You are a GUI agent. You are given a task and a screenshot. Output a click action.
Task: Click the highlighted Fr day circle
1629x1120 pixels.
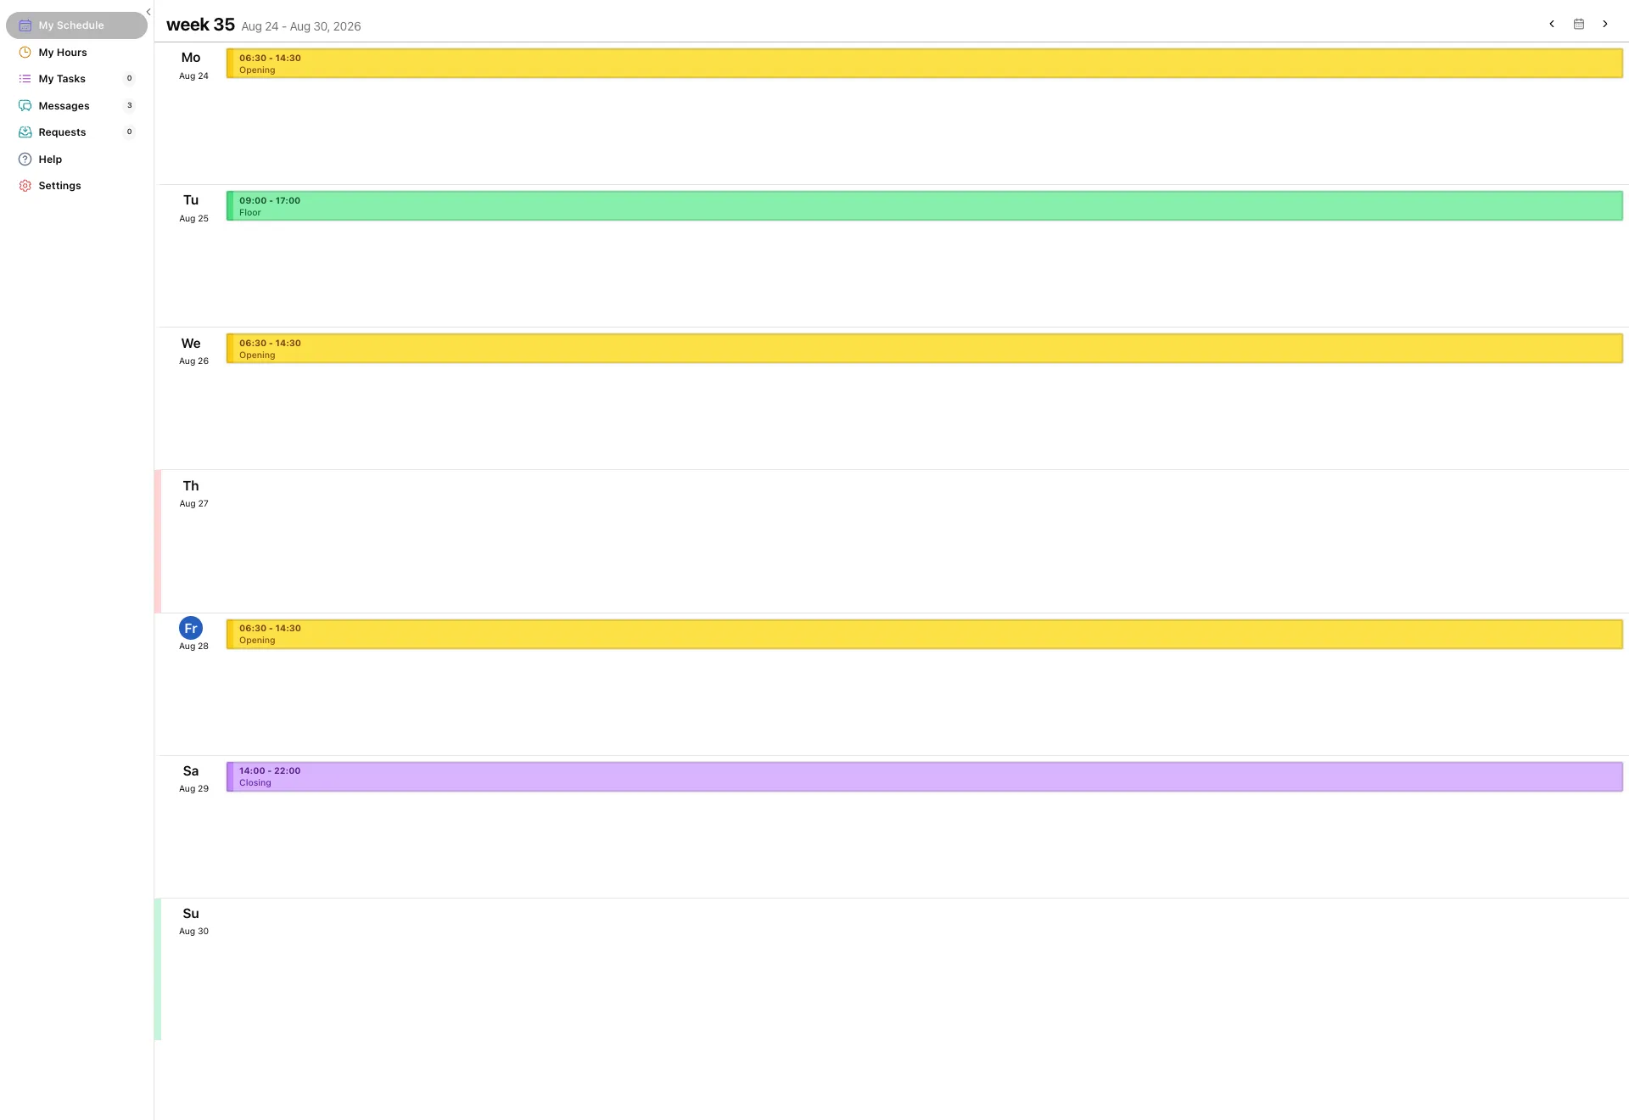click(x=191, y=629)
